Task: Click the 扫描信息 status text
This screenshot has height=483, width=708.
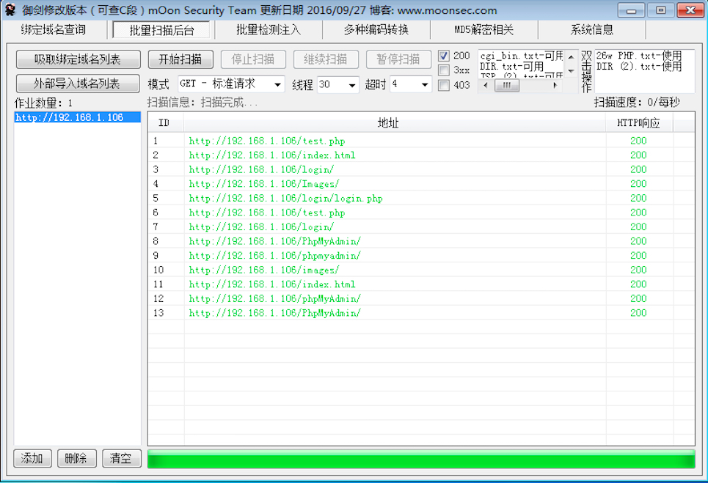Action: [202, 103]
